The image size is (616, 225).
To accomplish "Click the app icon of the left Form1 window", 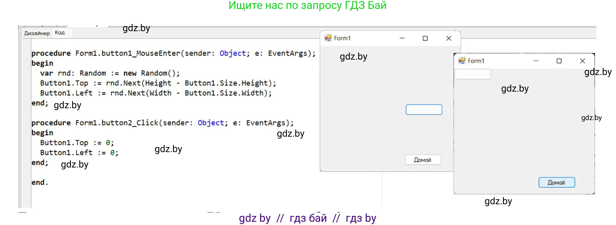I will click(x=328, y=38).
